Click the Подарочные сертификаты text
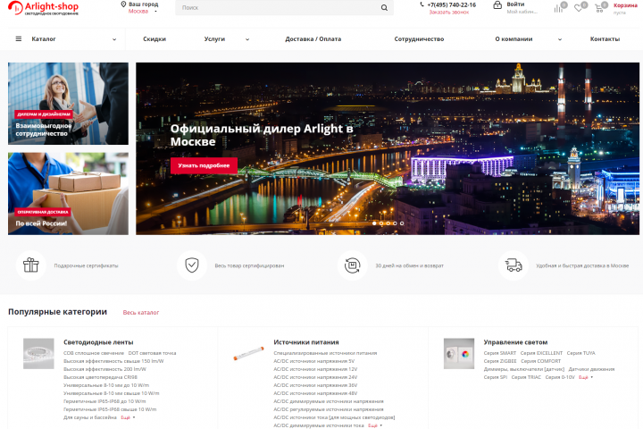 point(86,265)
